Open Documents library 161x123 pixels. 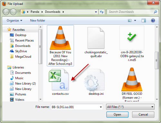[23, 73]
